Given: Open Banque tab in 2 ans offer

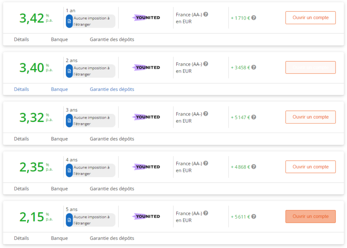Looking at the screenshot, I should tap(59, 89).
